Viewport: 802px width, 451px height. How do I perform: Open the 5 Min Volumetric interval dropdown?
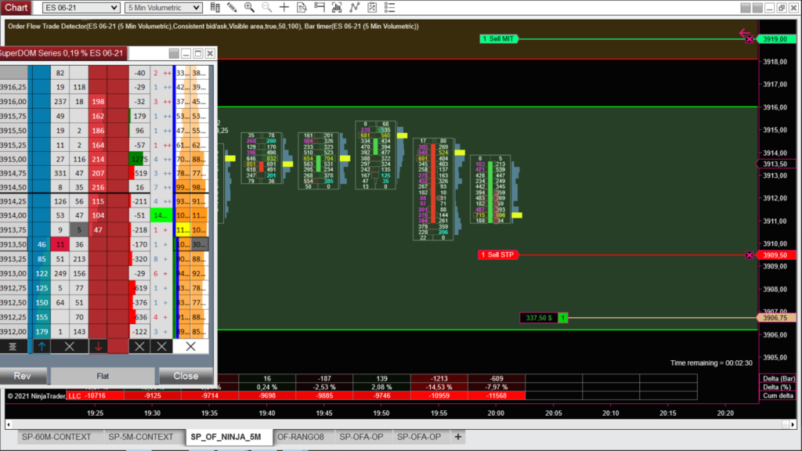click(x=163, y=8)
